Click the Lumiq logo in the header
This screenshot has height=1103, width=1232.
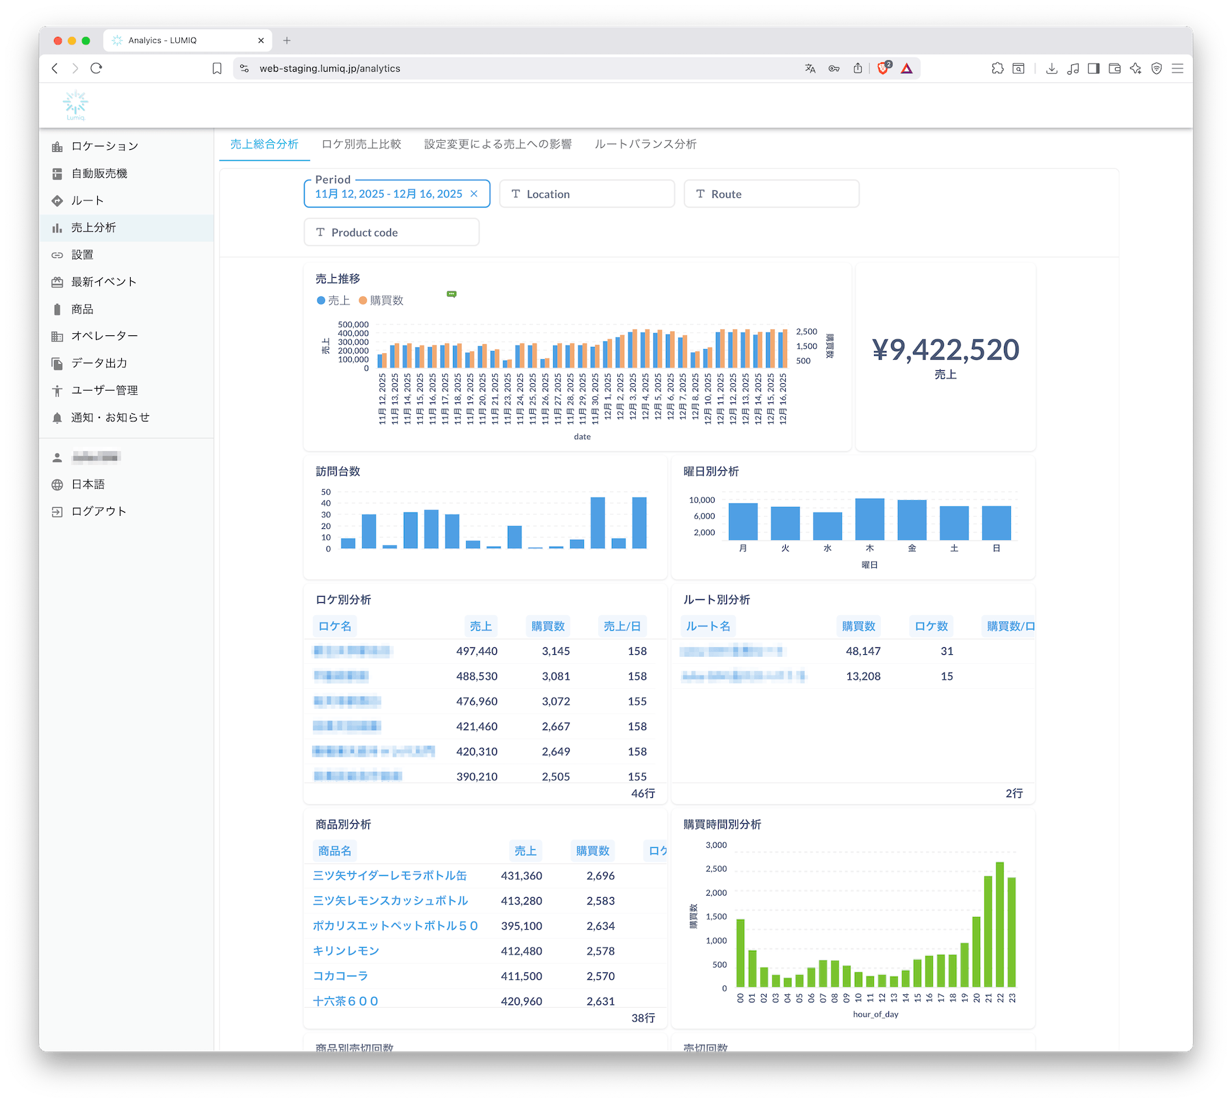pos(75,105)
